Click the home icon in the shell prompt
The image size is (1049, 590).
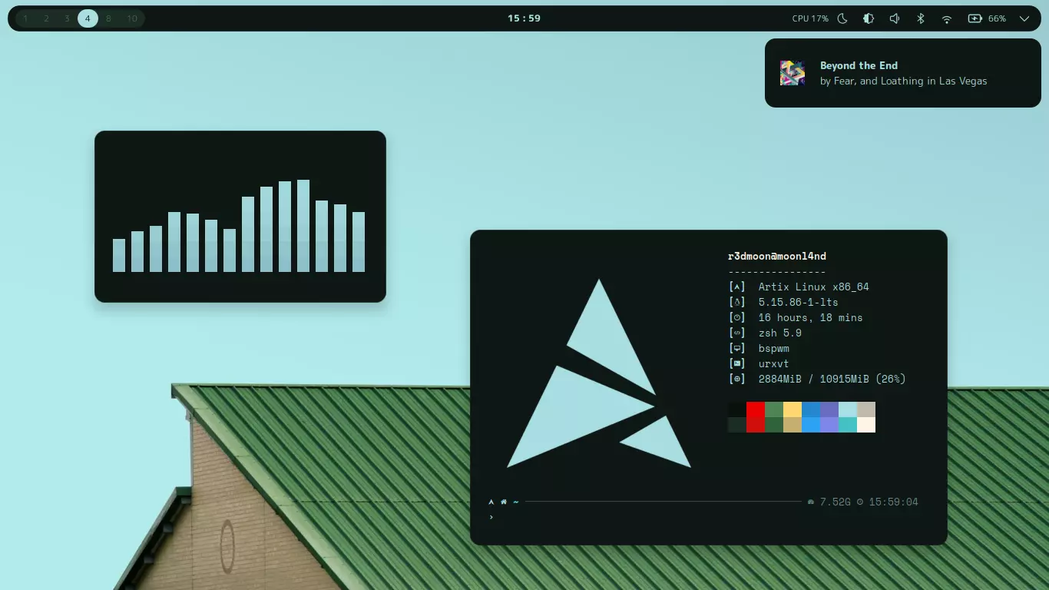[504, 502]
